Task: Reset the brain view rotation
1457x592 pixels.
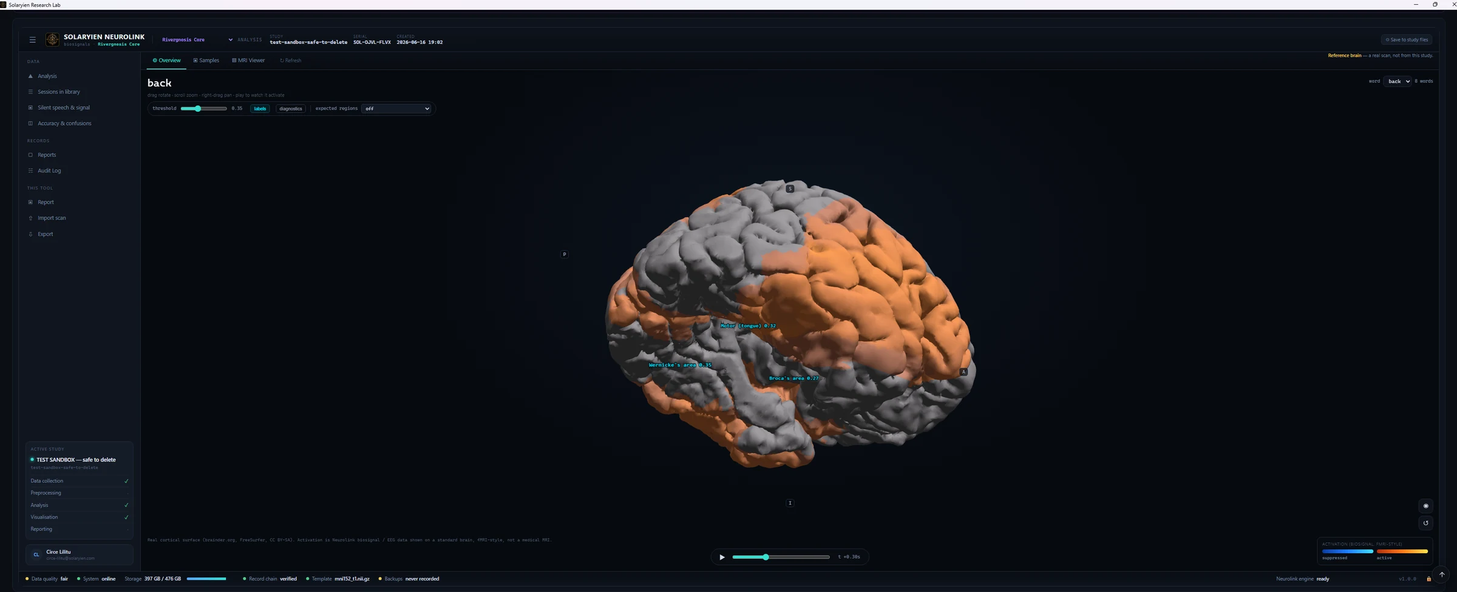Action: click(1425, 523)
